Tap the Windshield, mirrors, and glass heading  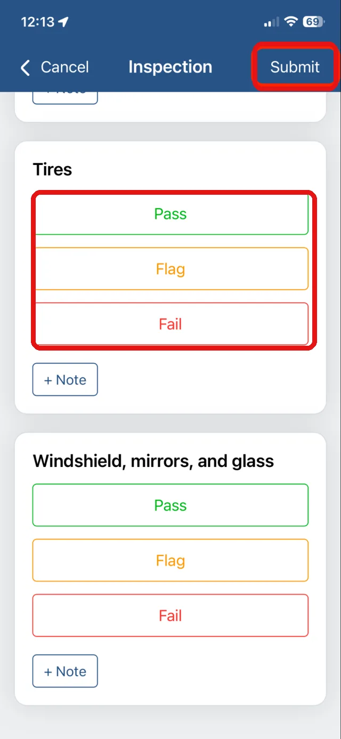pyautogui.click(x=153, y=461)
